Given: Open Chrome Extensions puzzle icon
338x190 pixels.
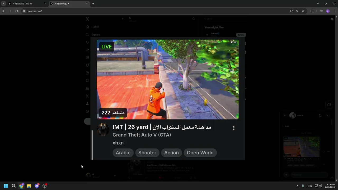Looking at the screenshot, I should click(312, 11).
